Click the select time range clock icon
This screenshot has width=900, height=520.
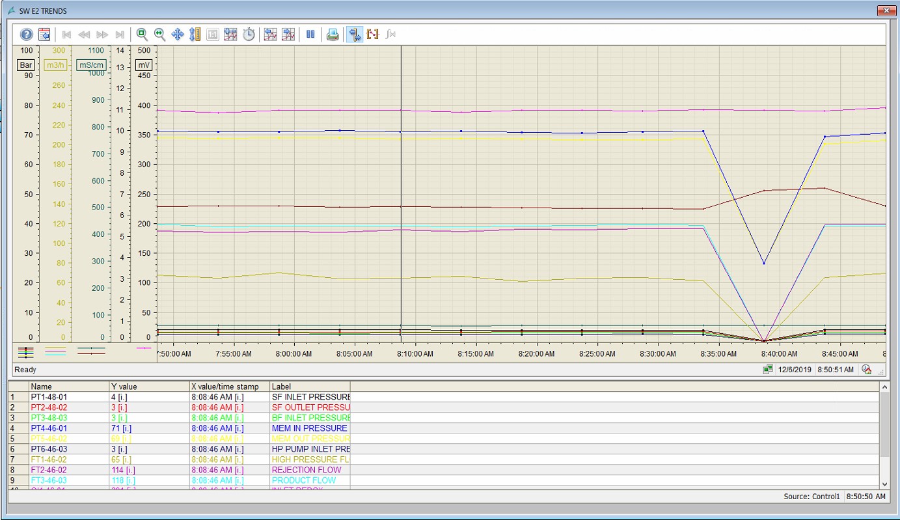[x=249, y=34]
